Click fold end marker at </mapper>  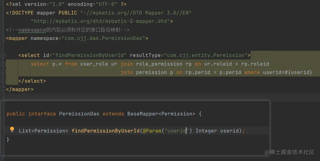tap(3, 89)
